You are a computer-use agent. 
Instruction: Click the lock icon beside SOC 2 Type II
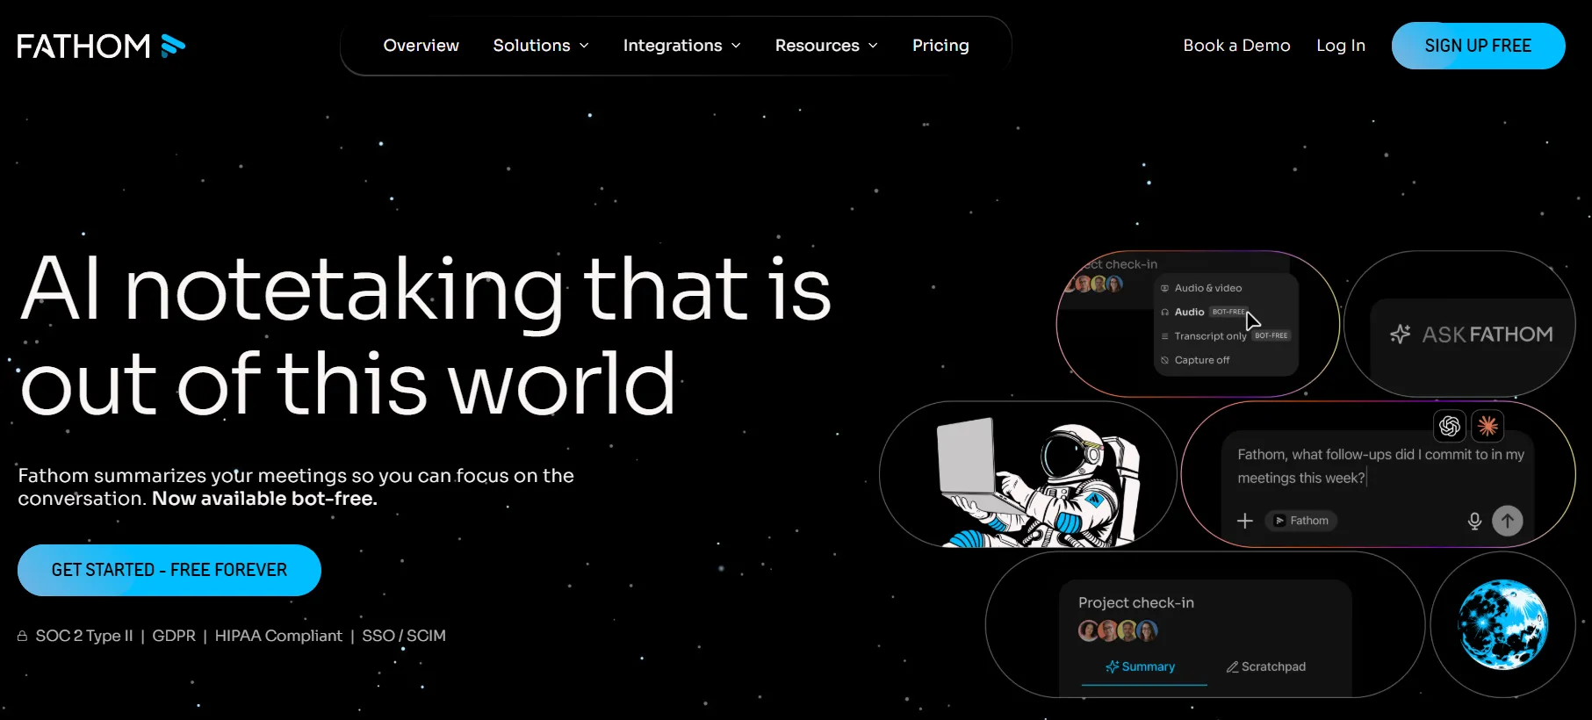pos(22,636)
